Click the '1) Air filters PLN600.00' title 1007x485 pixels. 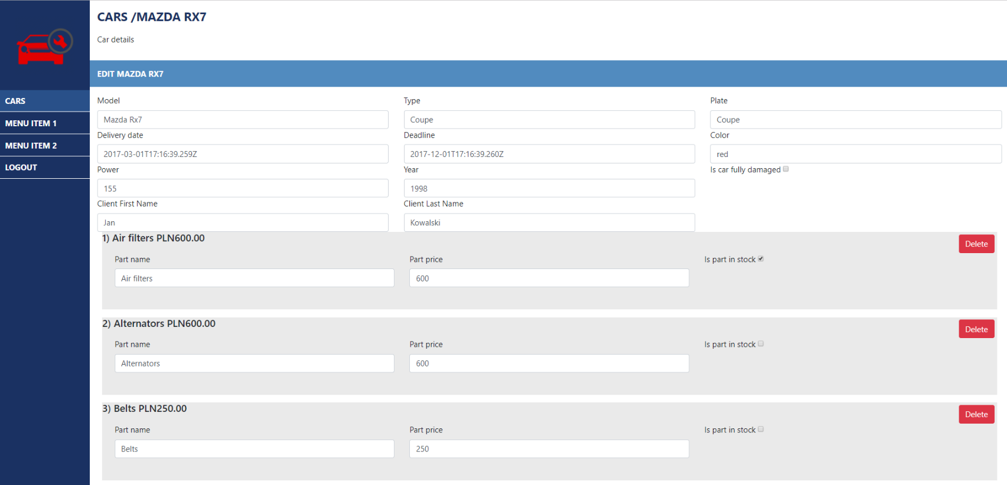coord(154,238)
